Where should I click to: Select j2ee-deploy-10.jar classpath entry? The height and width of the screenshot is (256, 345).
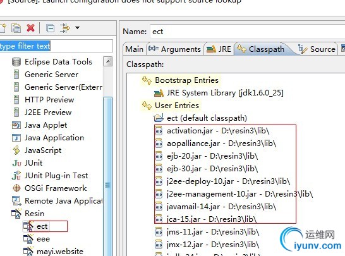[x=228, y=181]
